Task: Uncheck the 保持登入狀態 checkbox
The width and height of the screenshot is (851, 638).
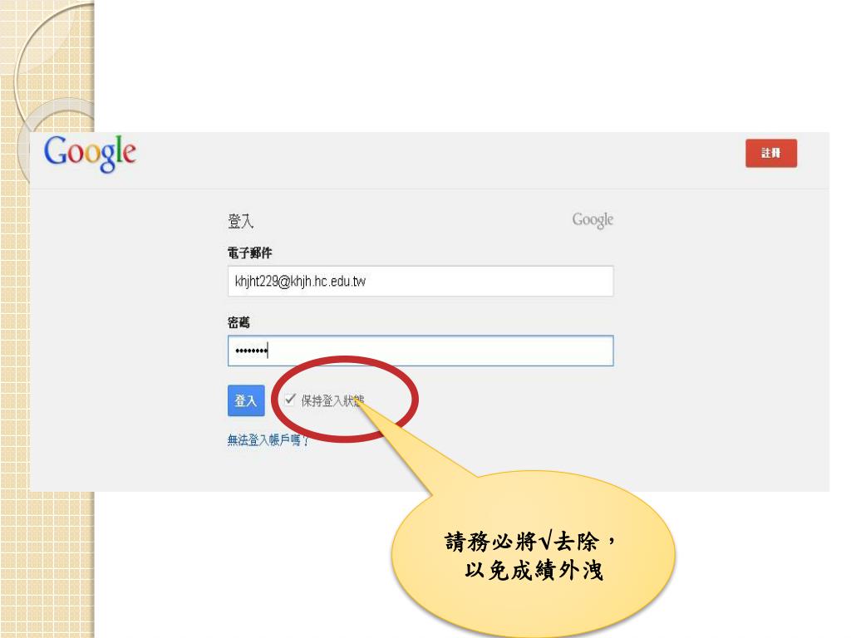Action: pyautogui.click(x=290, y=400)
